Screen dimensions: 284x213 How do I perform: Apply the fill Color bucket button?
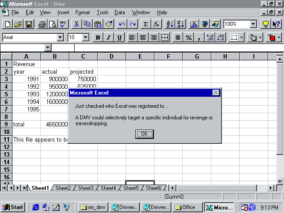252,37
